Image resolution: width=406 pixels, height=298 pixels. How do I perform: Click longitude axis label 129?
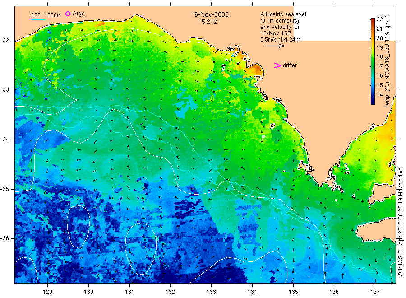[x=48, y=292]
